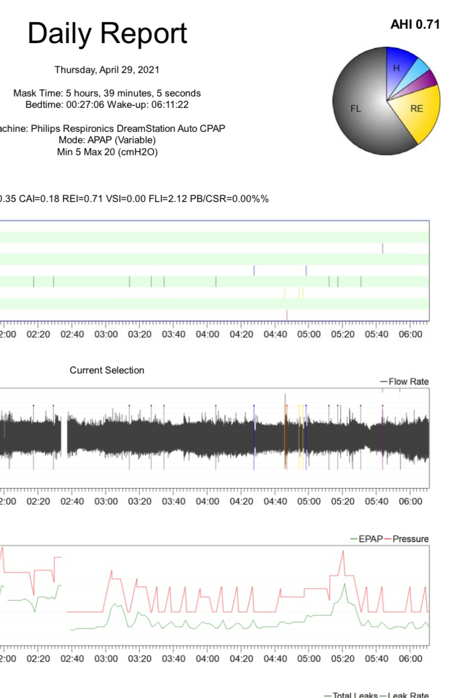Click the 'Flow Rate' legend entry
This screenshot has height=698, width=449.
[404, 381]
